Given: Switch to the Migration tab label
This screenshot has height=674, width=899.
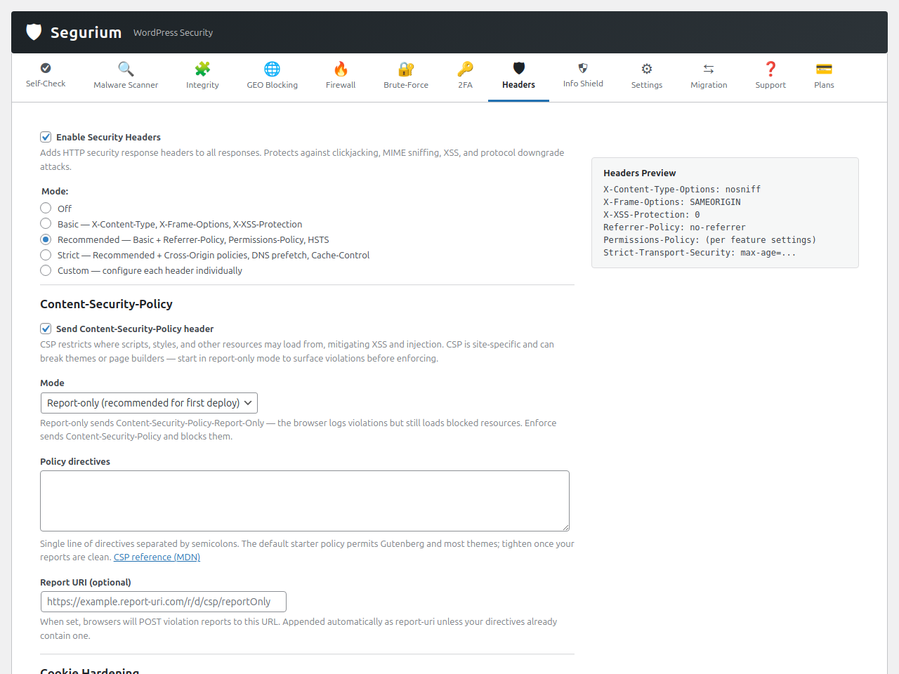Looking at the screenshot, I should pos(709,85).
